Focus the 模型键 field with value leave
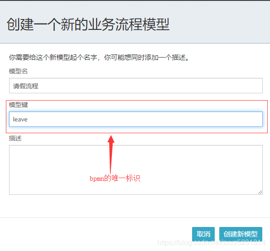The image size is (270, 251). (136, 119)
